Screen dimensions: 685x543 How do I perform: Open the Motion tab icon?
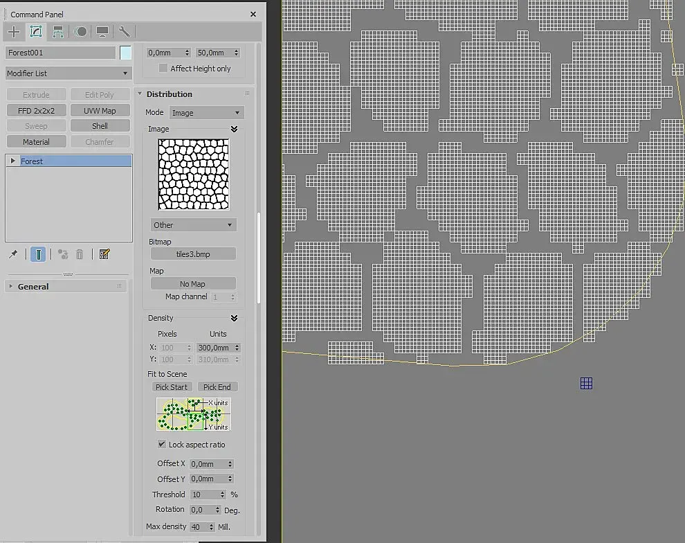click(x=80, y=31)
